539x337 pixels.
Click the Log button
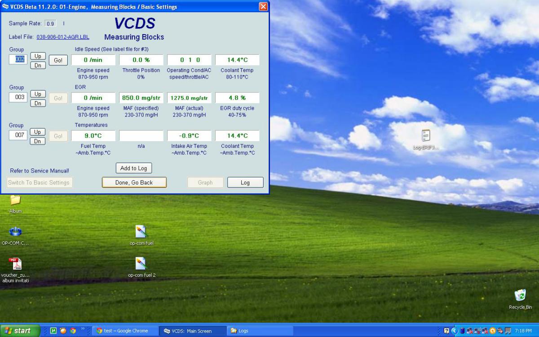[x=245, y=182]
